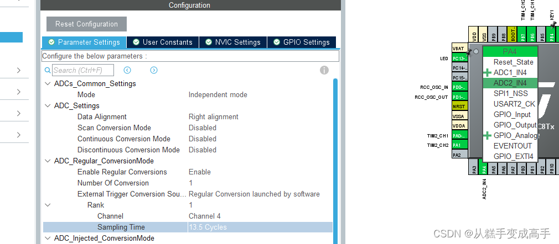Click the Reset Configuration button

87,24
